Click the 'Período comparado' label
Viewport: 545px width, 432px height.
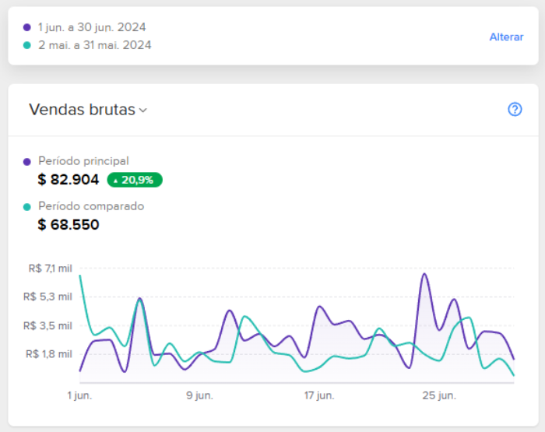click(91, 206)
